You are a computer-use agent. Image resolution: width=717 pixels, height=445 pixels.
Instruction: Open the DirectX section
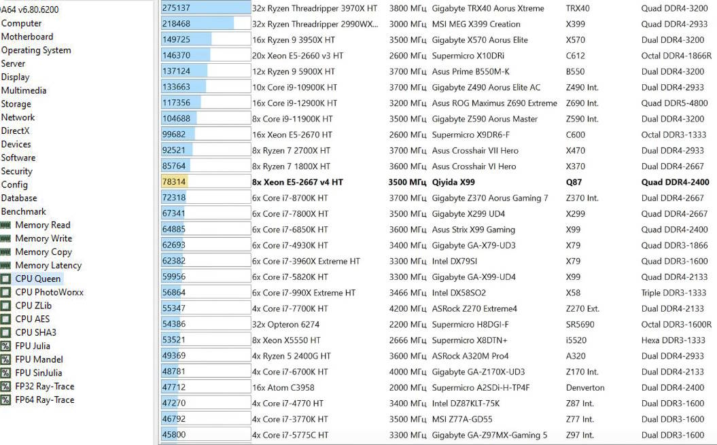coord(15,131)
